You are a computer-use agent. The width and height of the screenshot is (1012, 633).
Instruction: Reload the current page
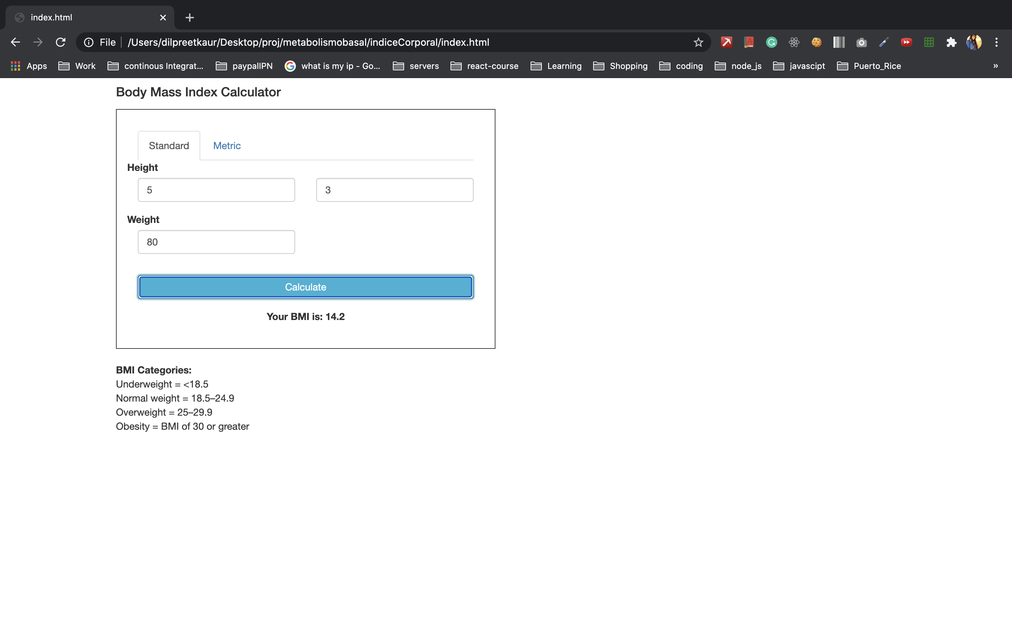pos(61,42)
